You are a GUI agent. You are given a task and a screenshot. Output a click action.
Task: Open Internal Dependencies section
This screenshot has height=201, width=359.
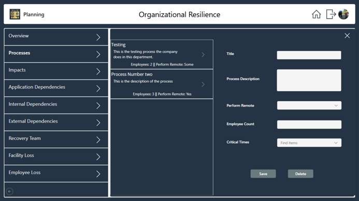tap(56, 105)
